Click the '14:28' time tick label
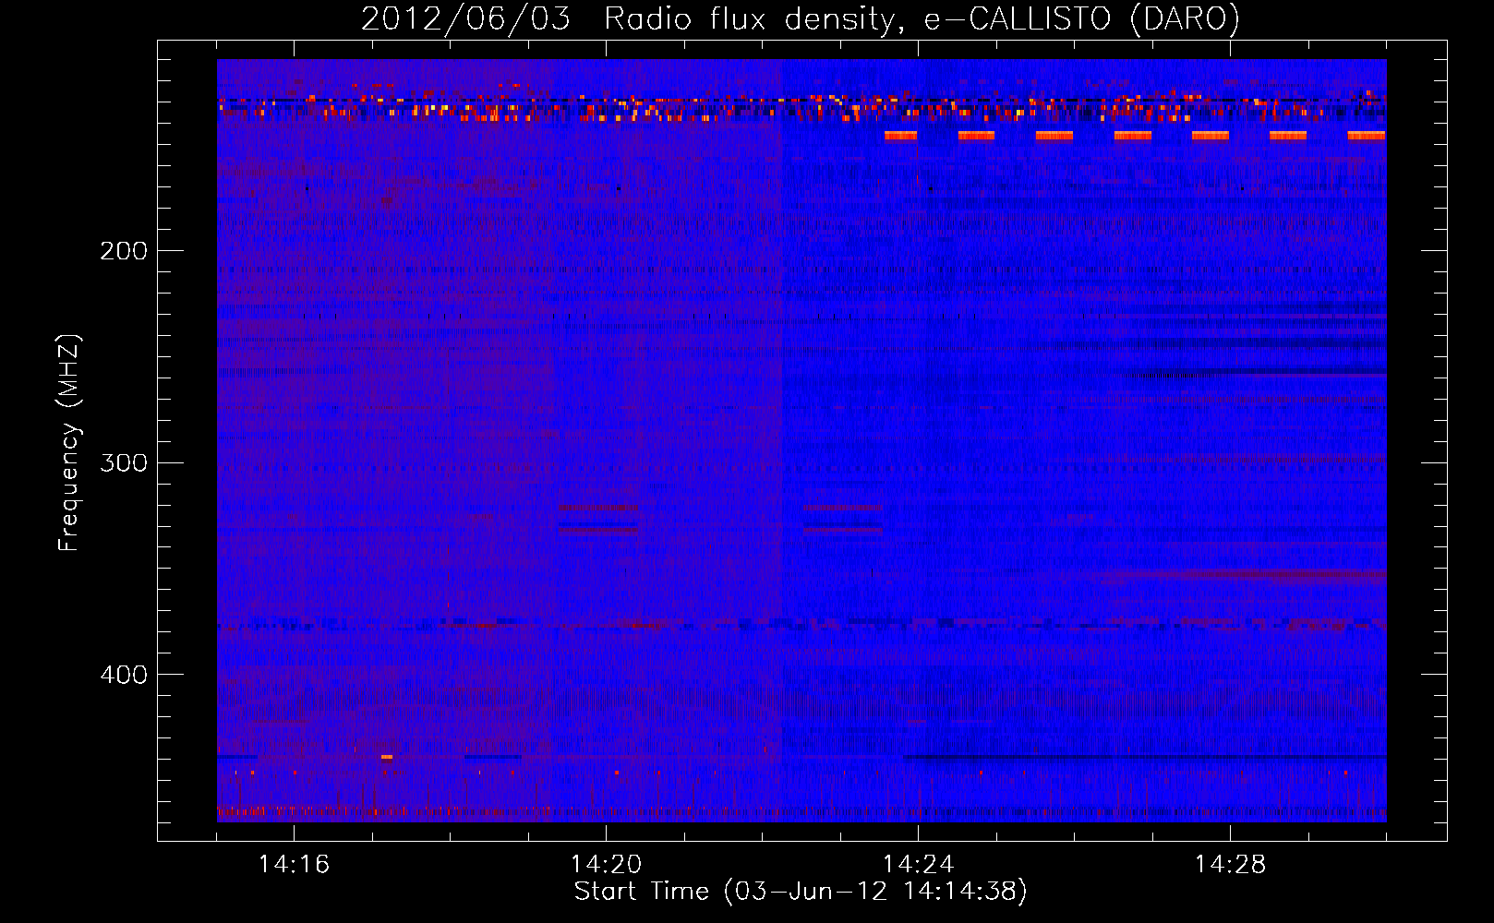The image size is (1494, 923). pos(1230,864)
